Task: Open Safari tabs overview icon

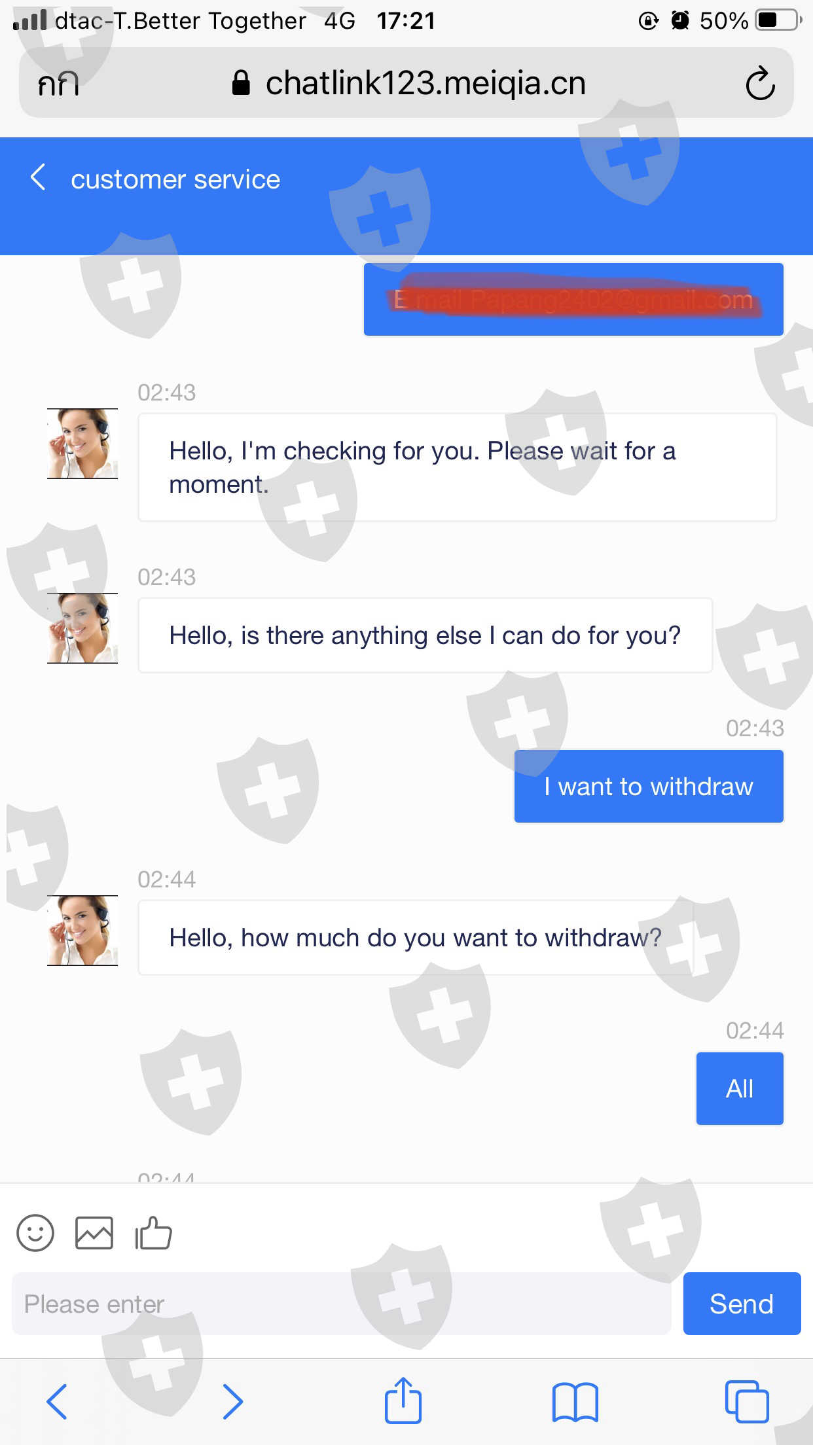Action: (x=746, y=1402)
